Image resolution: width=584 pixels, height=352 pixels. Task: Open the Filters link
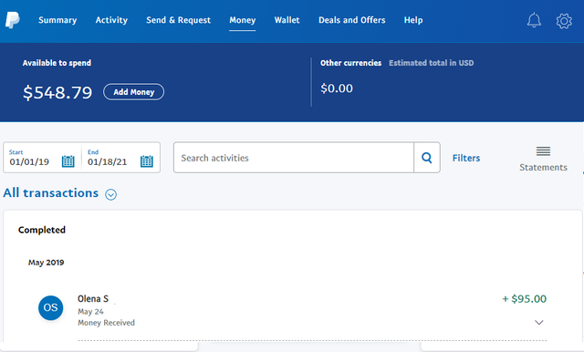[466, 158]
